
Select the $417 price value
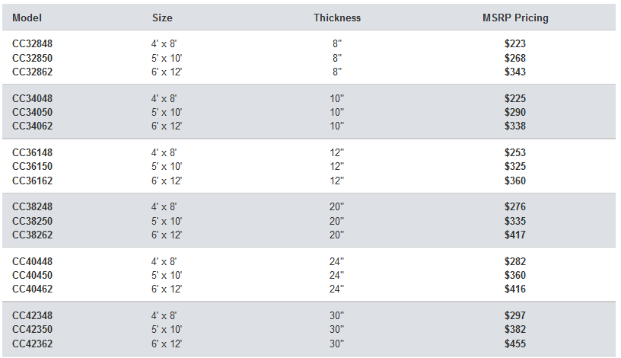[515, 235]
